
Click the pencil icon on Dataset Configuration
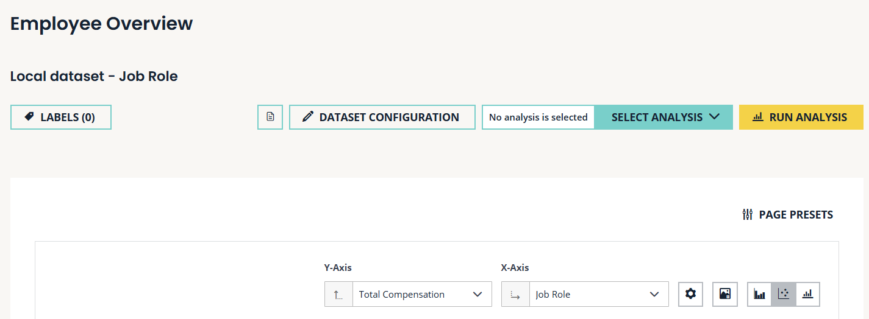(x=308, y=117)
